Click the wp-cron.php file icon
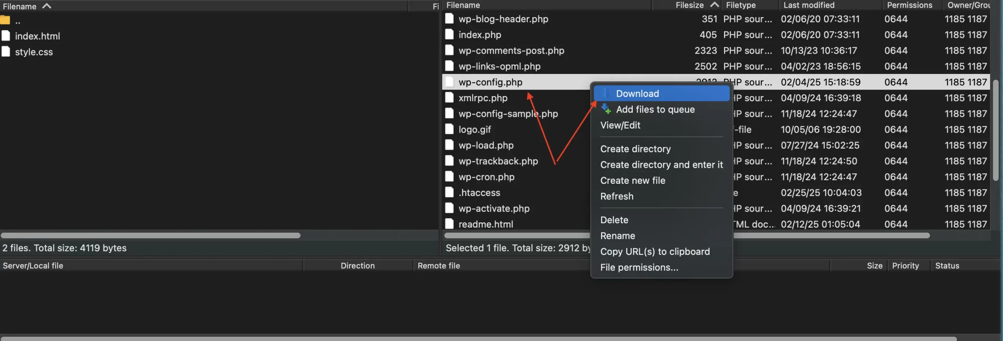 [449, 177]
